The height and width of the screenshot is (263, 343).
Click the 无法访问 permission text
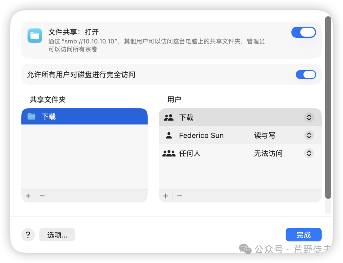[x=268, y=153]
